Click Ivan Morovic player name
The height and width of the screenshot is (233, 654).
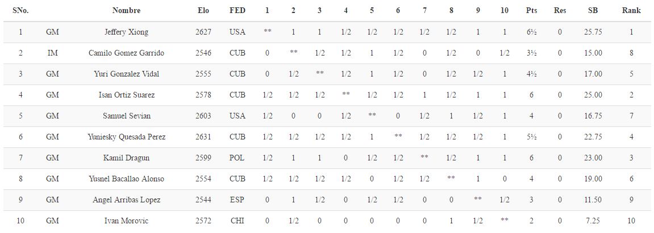pyautogui.click(x=126, y=221)
